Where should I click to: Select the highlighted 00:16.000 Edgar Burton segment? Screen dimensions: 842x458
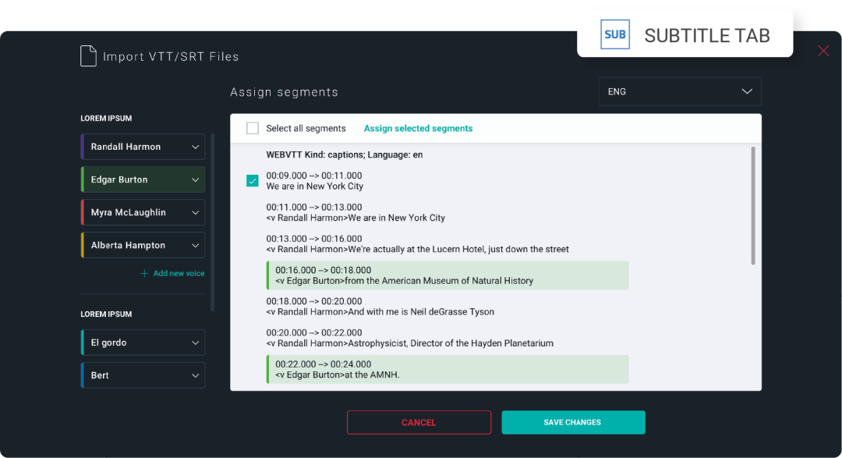click(x=448, y=275)
